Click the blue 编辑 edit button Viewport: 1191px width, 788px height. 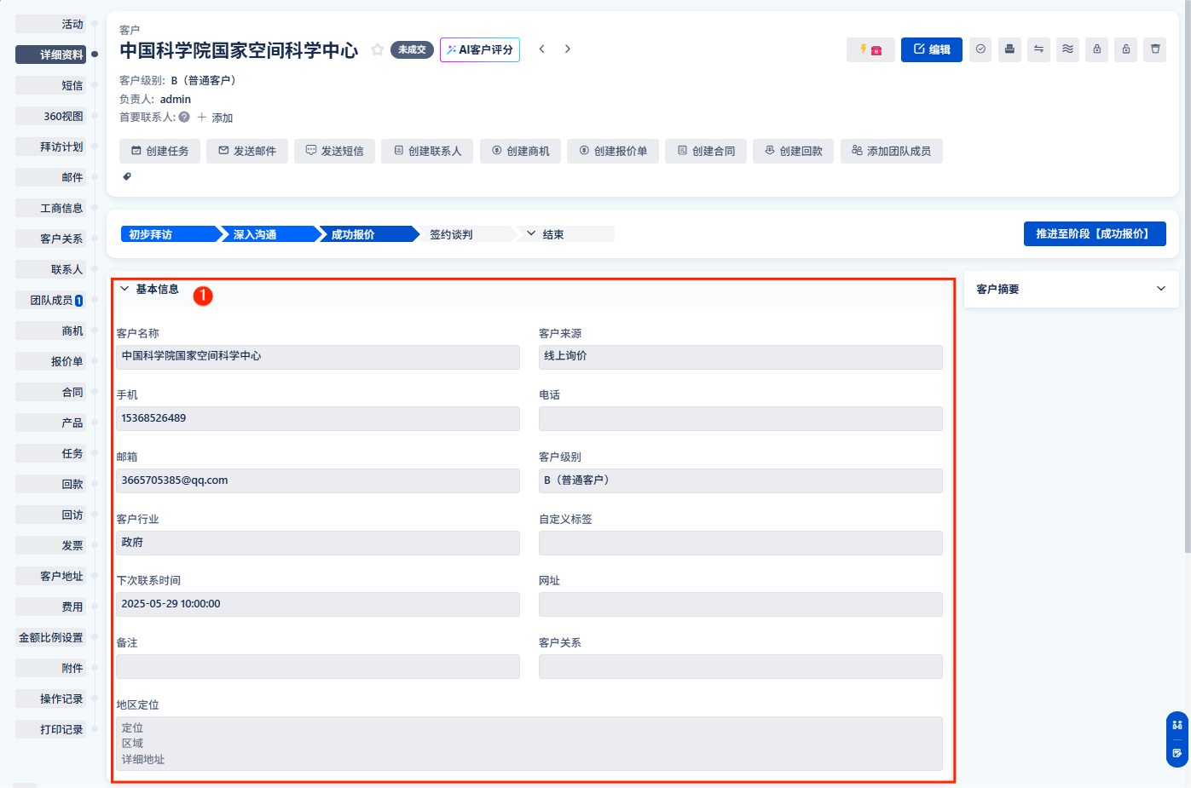pos(932,49)
